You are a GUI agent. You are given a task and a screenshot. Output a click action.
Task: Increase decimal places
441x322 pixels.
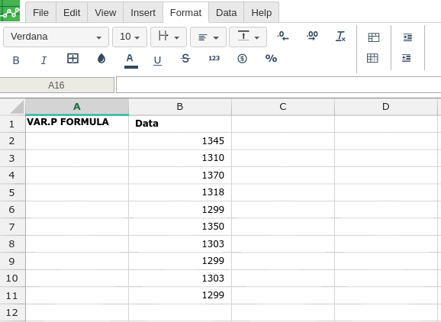312,36
